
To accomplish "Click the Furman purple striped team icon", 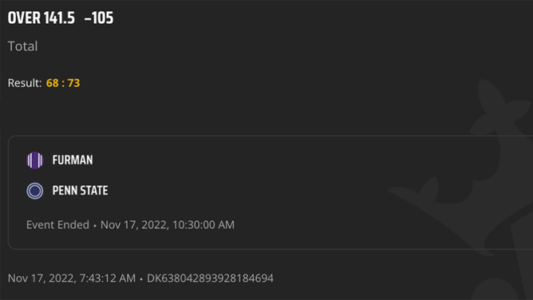I will (x=35, y=160).
